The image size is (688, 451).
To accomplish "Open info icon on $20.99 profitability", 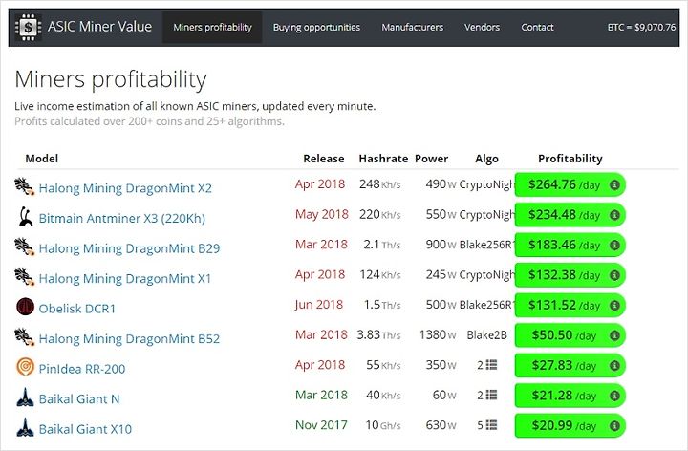I will point(614,425).
